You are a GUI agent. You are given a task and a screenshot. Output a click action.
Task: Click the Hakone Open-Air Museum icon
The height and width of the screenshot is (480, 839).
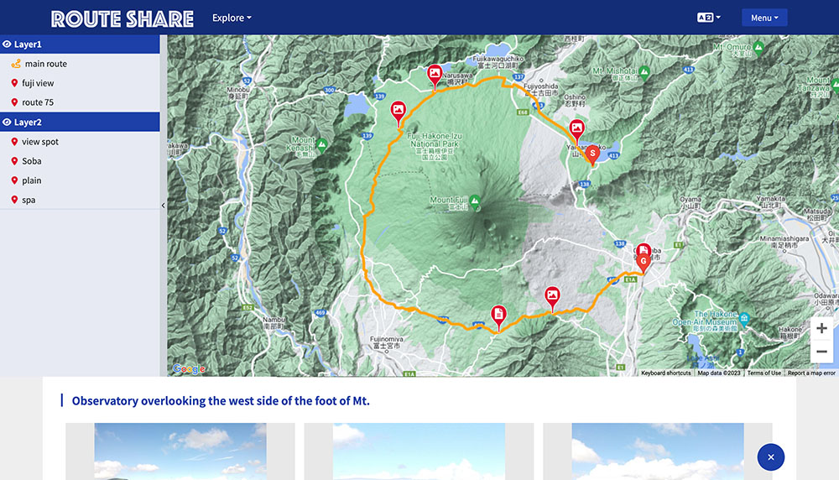pos(743,319)
